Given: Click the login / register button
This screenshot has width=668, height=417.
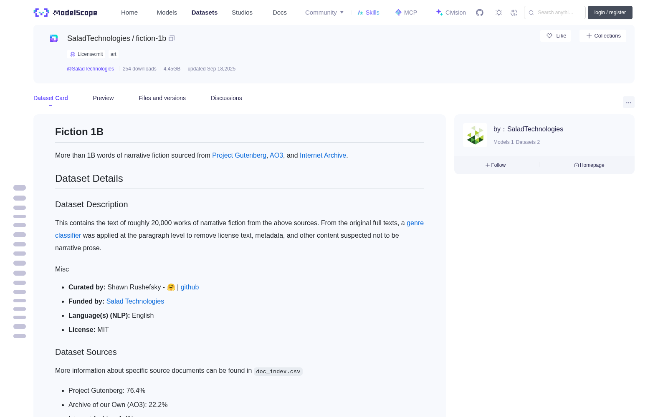Looking at the screenshot, I should 610,13.
